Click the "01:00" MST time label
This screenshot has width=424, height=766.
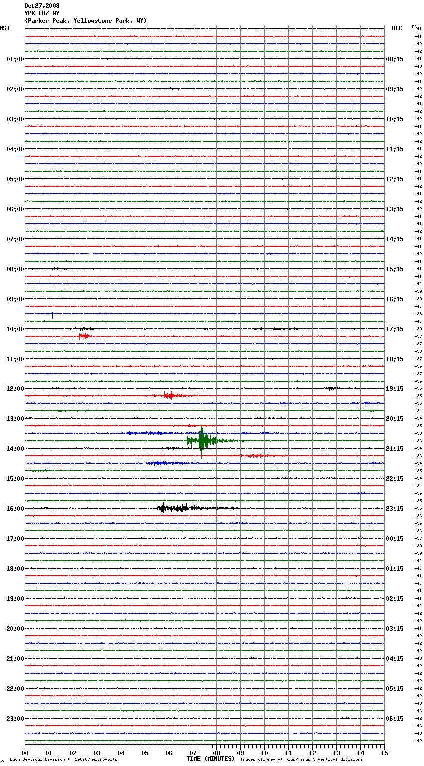click(x=15, y=59)
